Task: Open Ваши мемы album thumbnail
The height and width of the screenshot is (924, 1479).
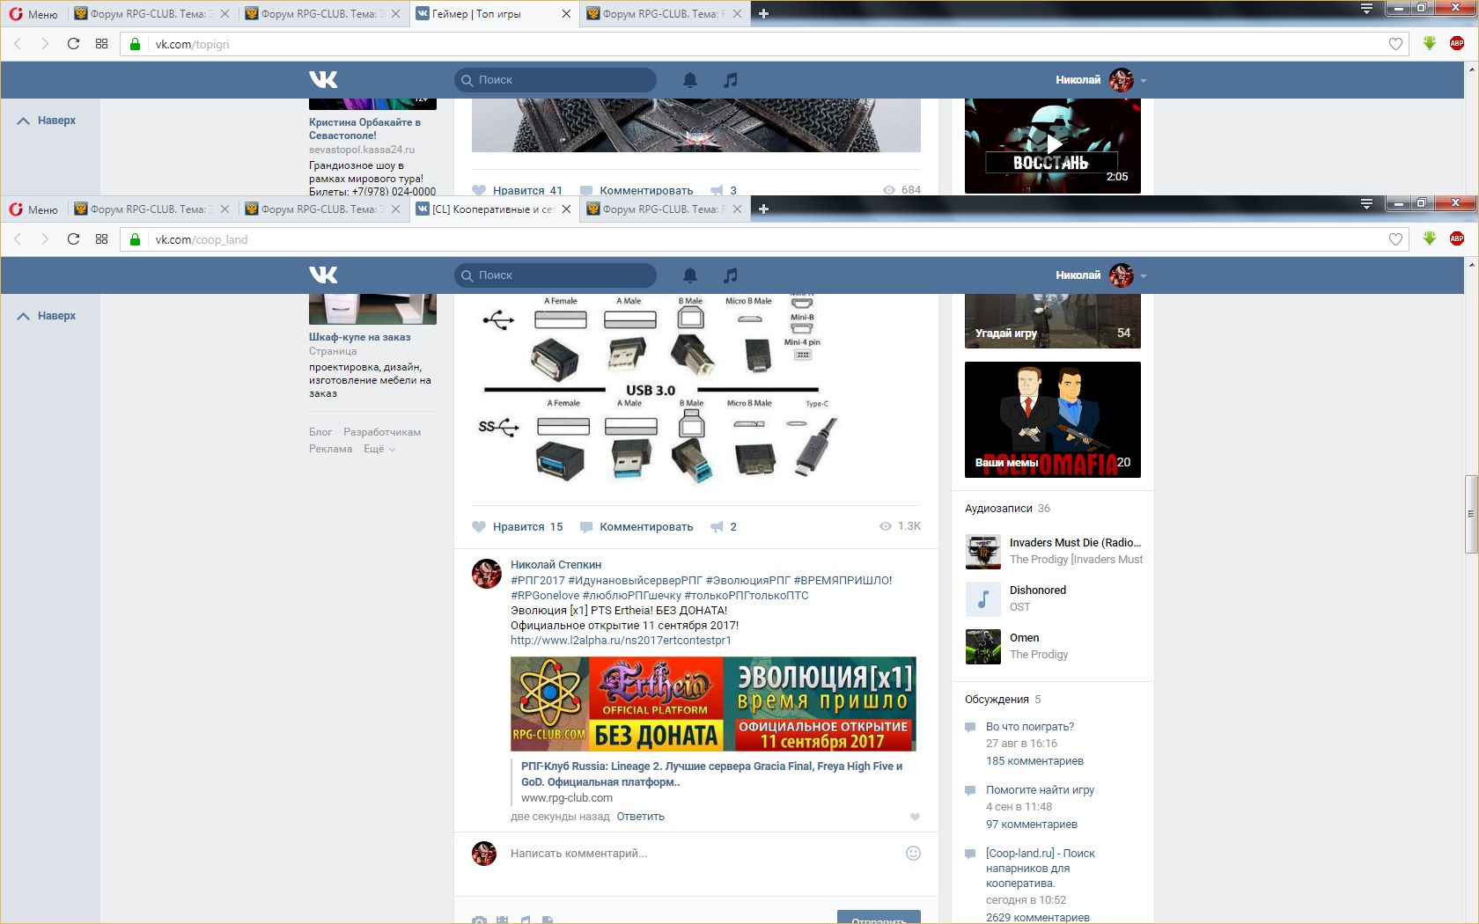Action: (x=1053, y=420)
